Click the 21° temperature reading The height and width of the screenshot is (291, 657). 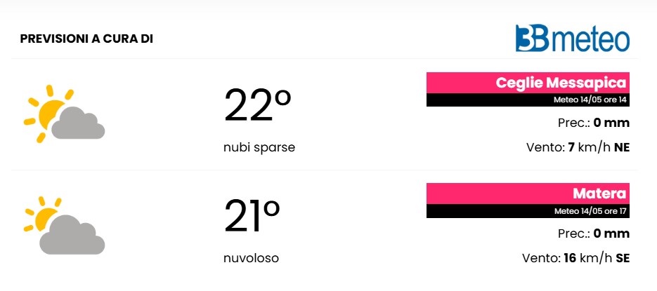click(x=252, y=216)
